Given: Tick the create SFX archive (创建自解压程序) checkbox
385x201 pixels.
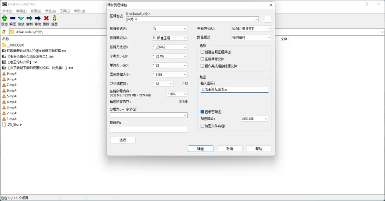Looking at the screenshot, I should coord(202,52).
